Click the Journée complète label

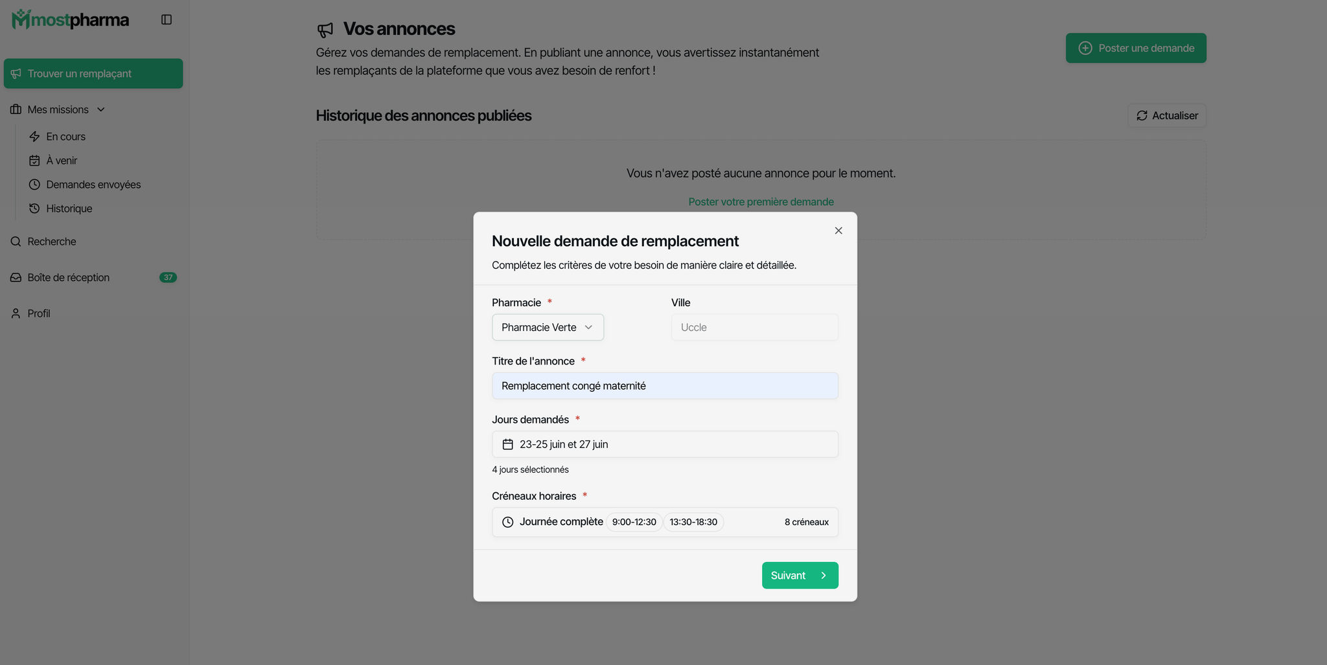coord(561,522)
